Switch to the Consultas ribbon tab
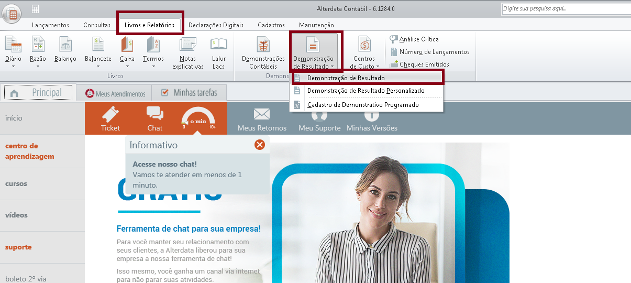The width and height of the screenshot is (631, 283). click(97, 25)
